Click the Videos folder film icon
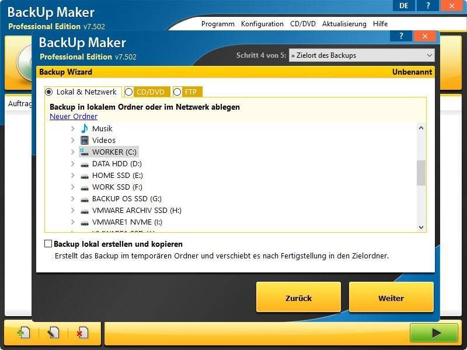Viewport: 467px width, 350px height. coord(85,140)
